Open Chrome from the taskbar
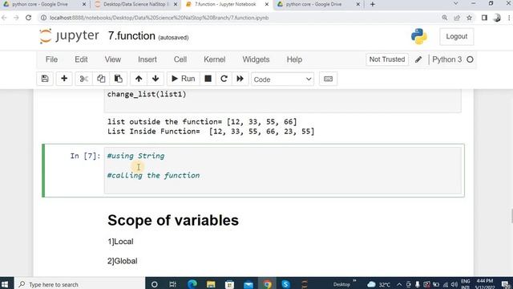The width and height of the screenshot is (513, 289). 267,284
